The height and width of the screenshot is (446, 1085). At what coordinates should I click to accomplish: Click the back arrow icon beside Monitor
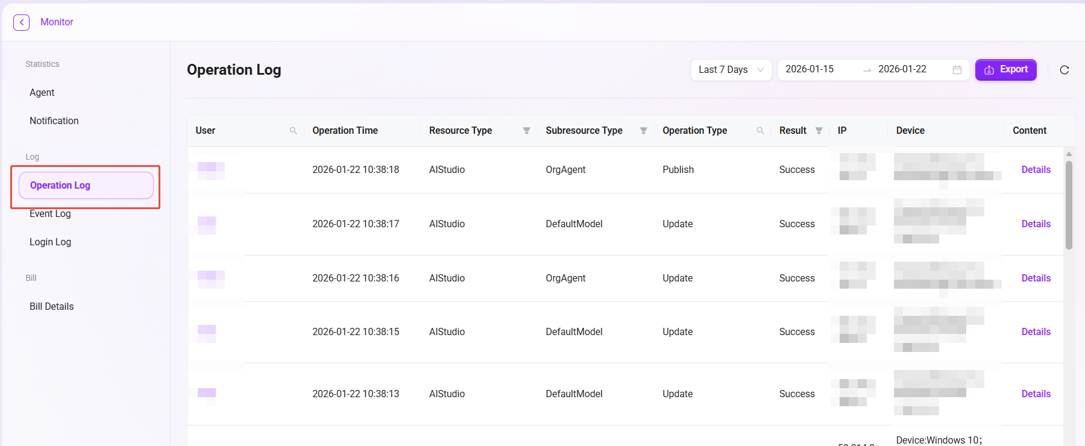(21, 22)
